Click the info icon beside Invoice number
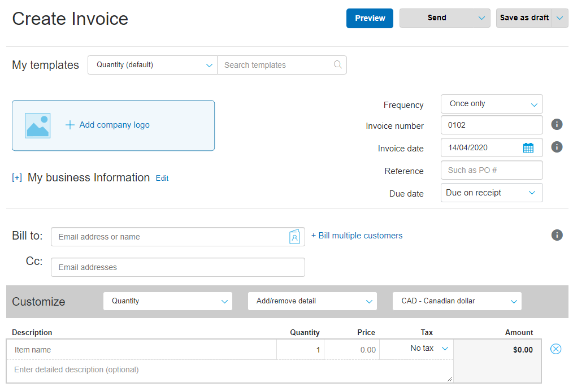573x387 pixels. pos(557,124)
